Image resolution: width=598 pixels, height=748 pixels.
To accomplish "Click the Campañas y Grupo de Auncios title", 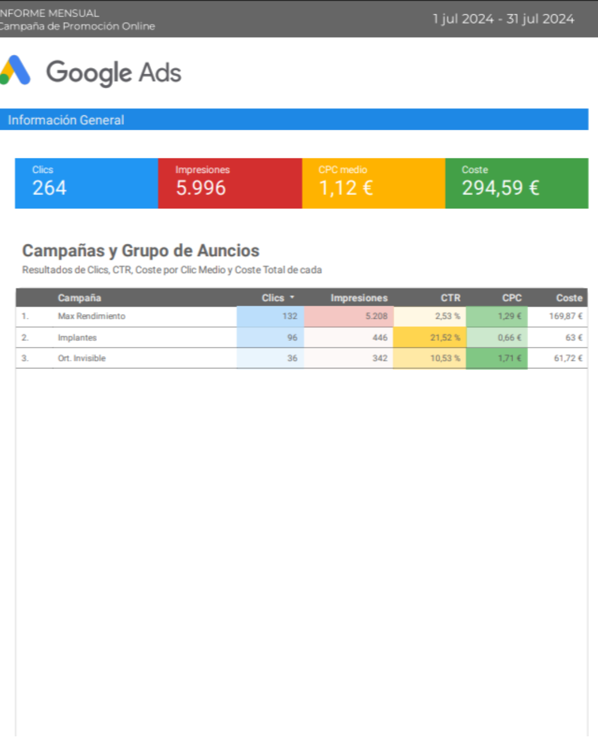I will [141, 251].
